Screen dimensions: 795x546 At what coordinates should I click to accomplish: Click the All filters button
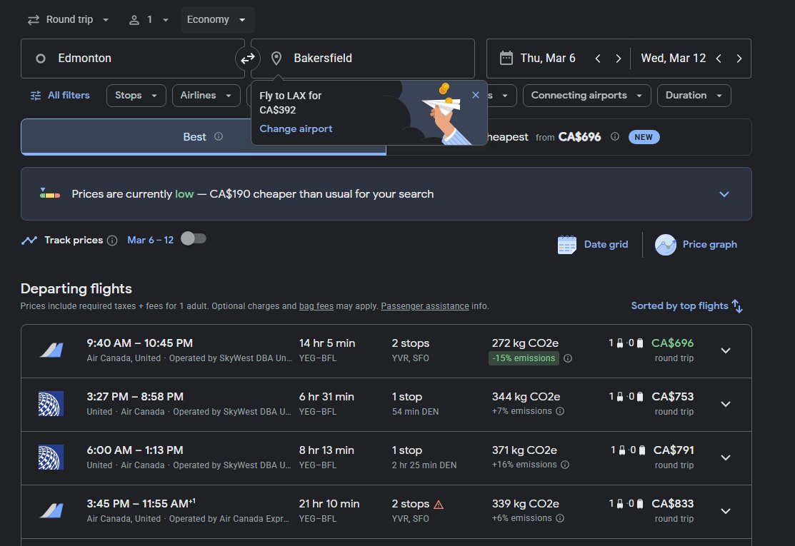tap(60, 95)
